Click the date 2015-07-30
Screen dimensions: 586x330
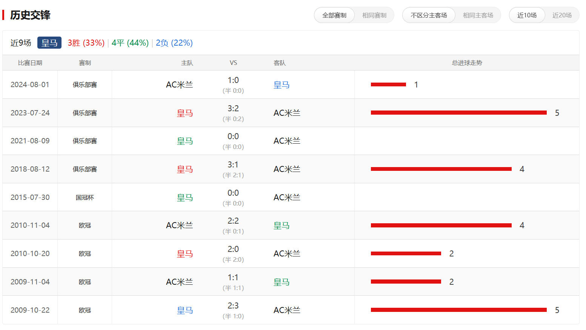coord(30,197)
